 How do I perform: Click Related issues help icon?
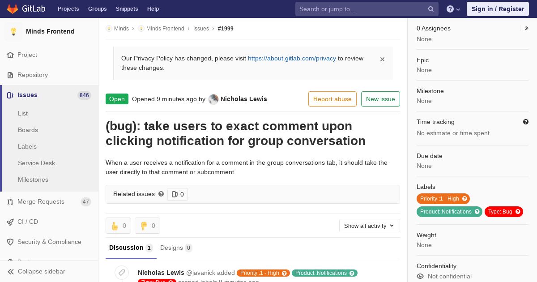pos(161,194)
